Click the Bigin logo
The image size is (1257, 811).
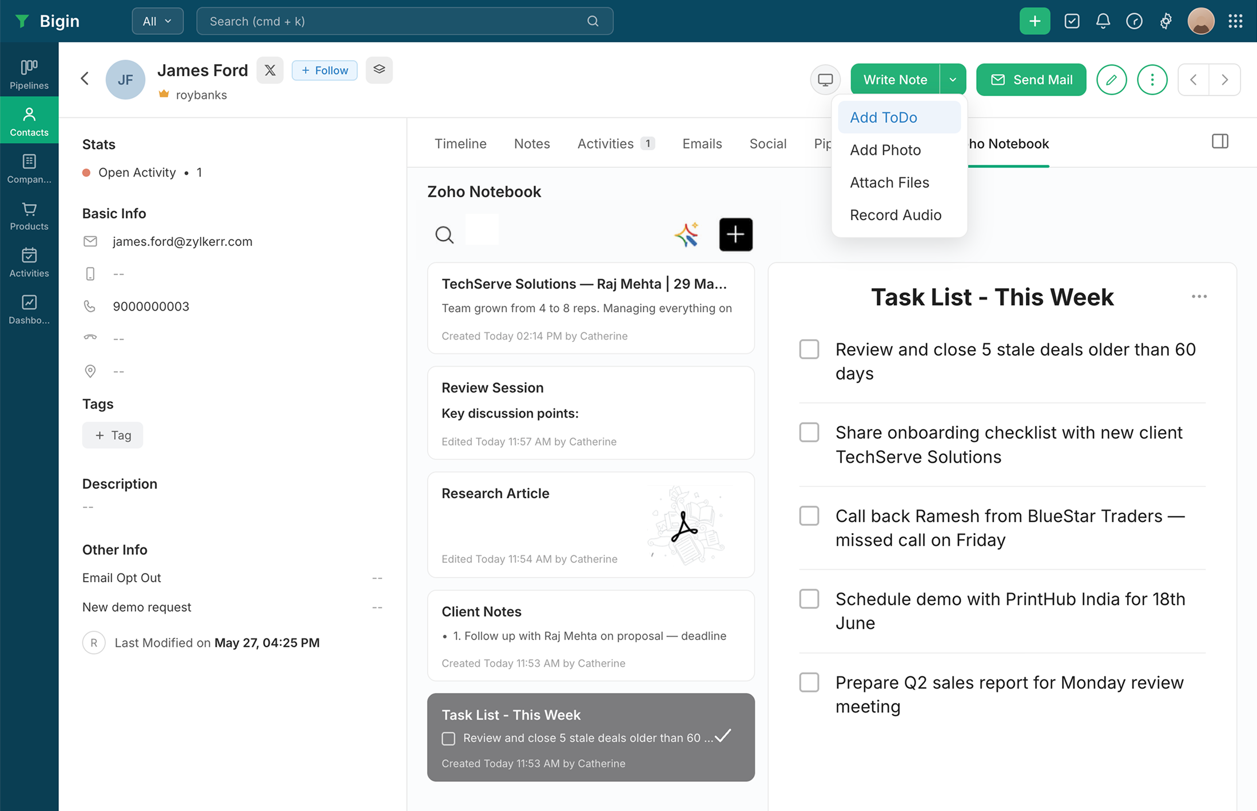pyautogui.click(x=47, y=21)
